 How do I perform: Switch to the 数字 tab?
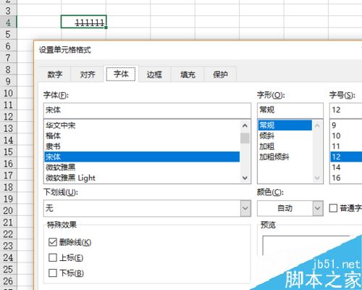55,75
